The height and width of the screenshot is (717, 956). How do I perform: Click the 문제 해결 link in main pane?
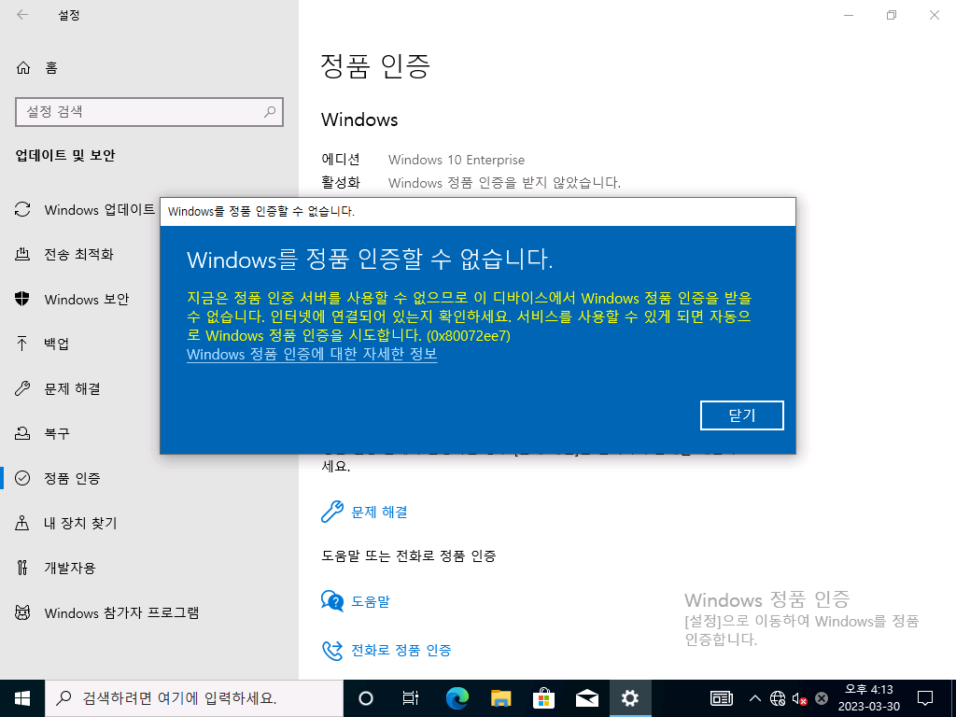(x=379, y=513)
